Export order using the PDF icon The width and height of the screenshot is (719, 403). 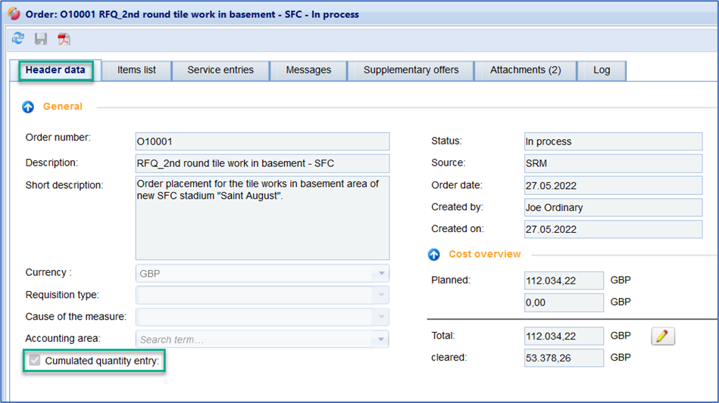[64, 39]
